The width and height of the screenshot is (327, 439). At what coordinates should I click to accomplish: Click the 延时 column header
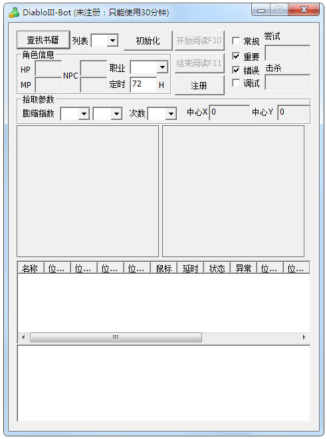191,268
